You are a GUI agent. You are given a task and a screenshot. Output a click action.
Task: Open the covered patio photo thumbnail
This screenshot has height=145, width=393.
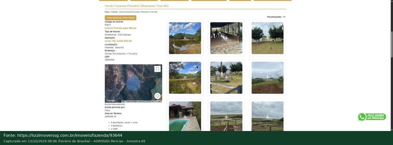click(226, 38)
